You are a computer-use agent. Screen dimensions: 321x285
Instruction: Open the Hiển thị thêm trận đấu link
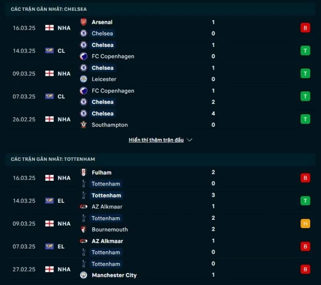point(156,140)
